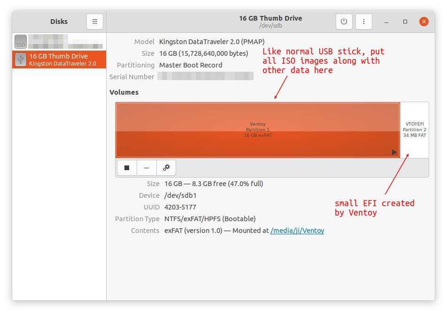Viewport: 447px width, 314px height.
Task: Open additional partition options gear menu
Action: 166,168
